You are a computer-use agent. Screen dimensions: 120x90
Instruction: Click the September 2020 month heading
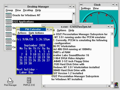pos(34,45)
